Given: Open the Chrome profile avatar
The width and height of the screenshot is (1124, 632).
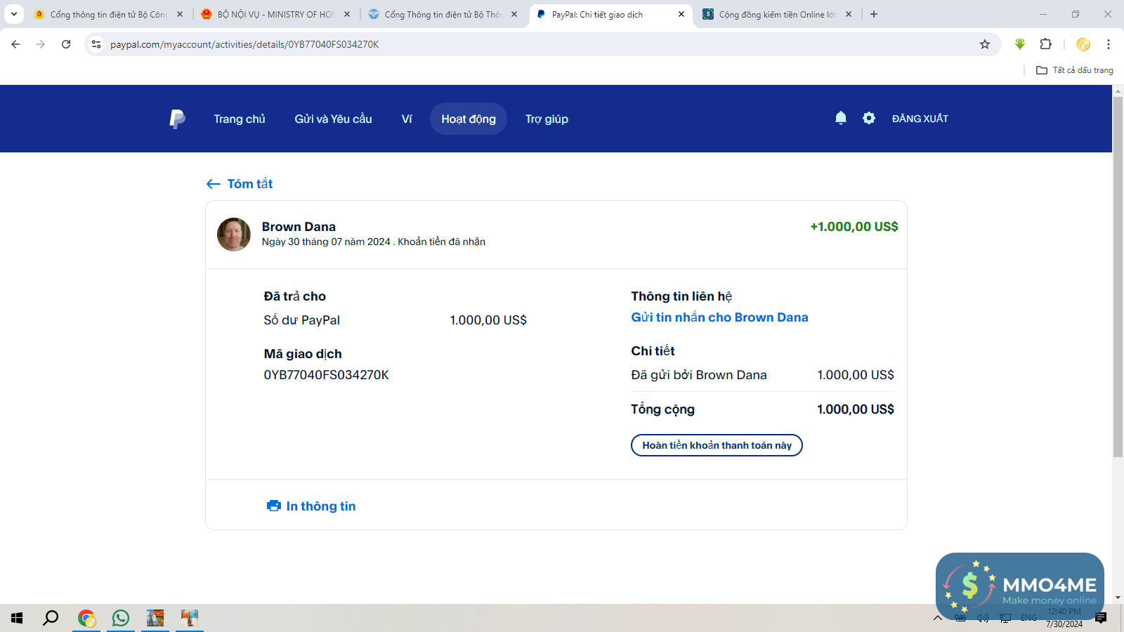Looking at the screenshot, I should pos(1083,44).
